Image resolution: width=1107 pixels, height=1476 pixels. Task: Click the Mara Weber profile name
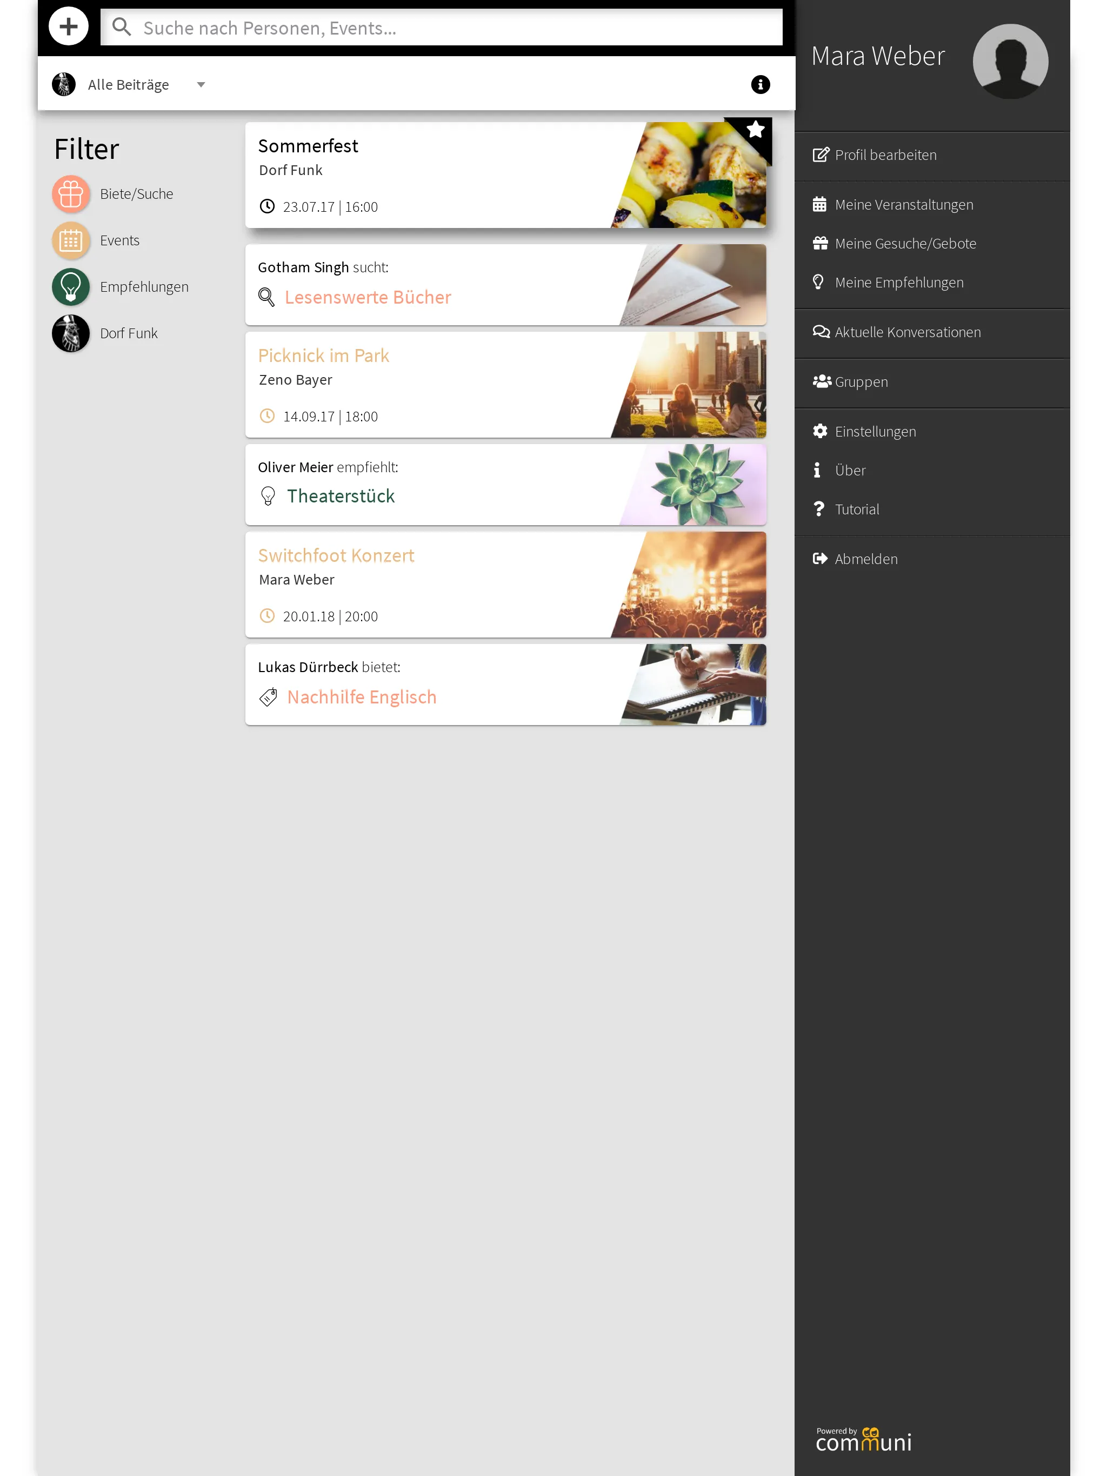(878, 56)
